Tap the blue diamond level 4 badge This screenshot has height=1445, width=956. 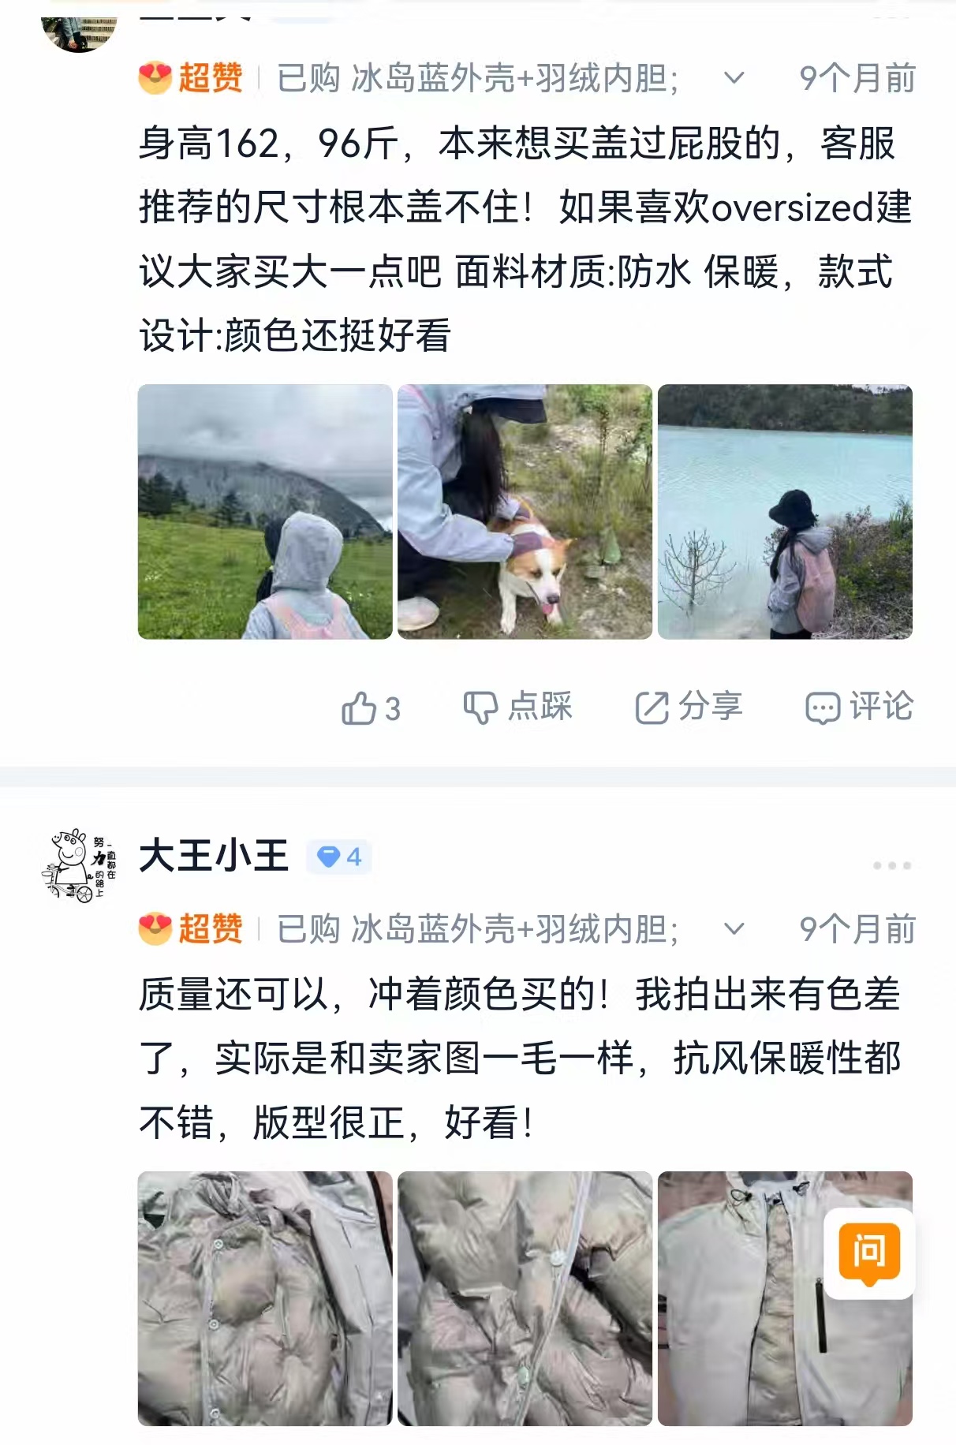click(339, 857)
